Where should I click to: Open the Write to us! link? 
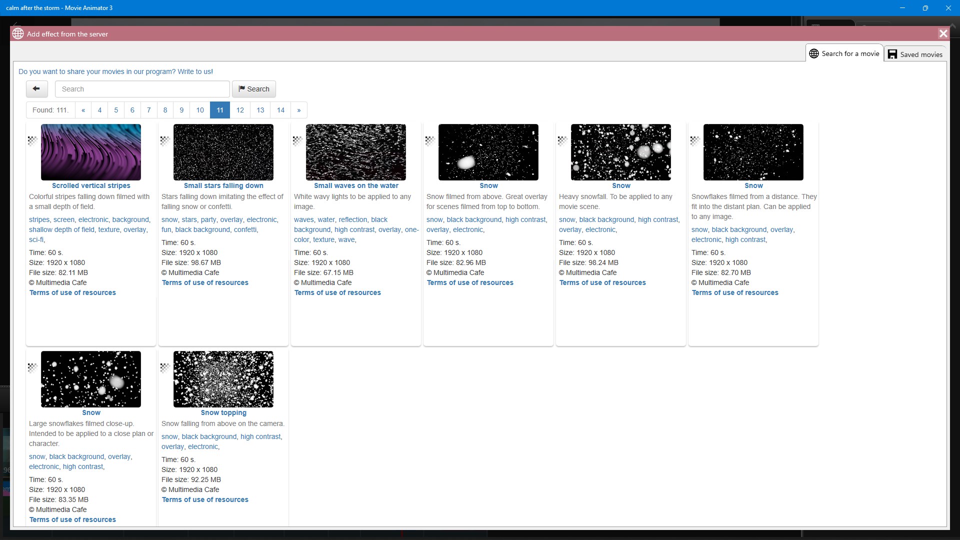point(195,71)
